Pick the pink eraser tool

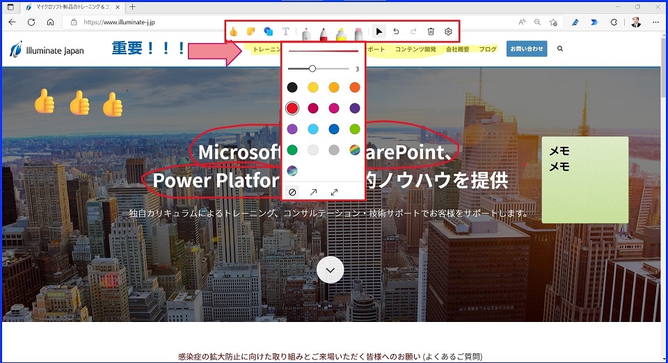[x=359, y=33]
